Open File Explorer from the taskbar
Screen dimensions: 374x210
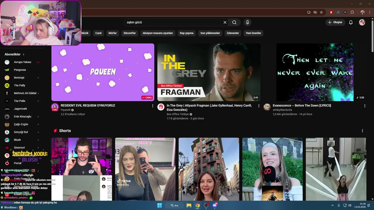pyautogui.click(x=189, y=205)
